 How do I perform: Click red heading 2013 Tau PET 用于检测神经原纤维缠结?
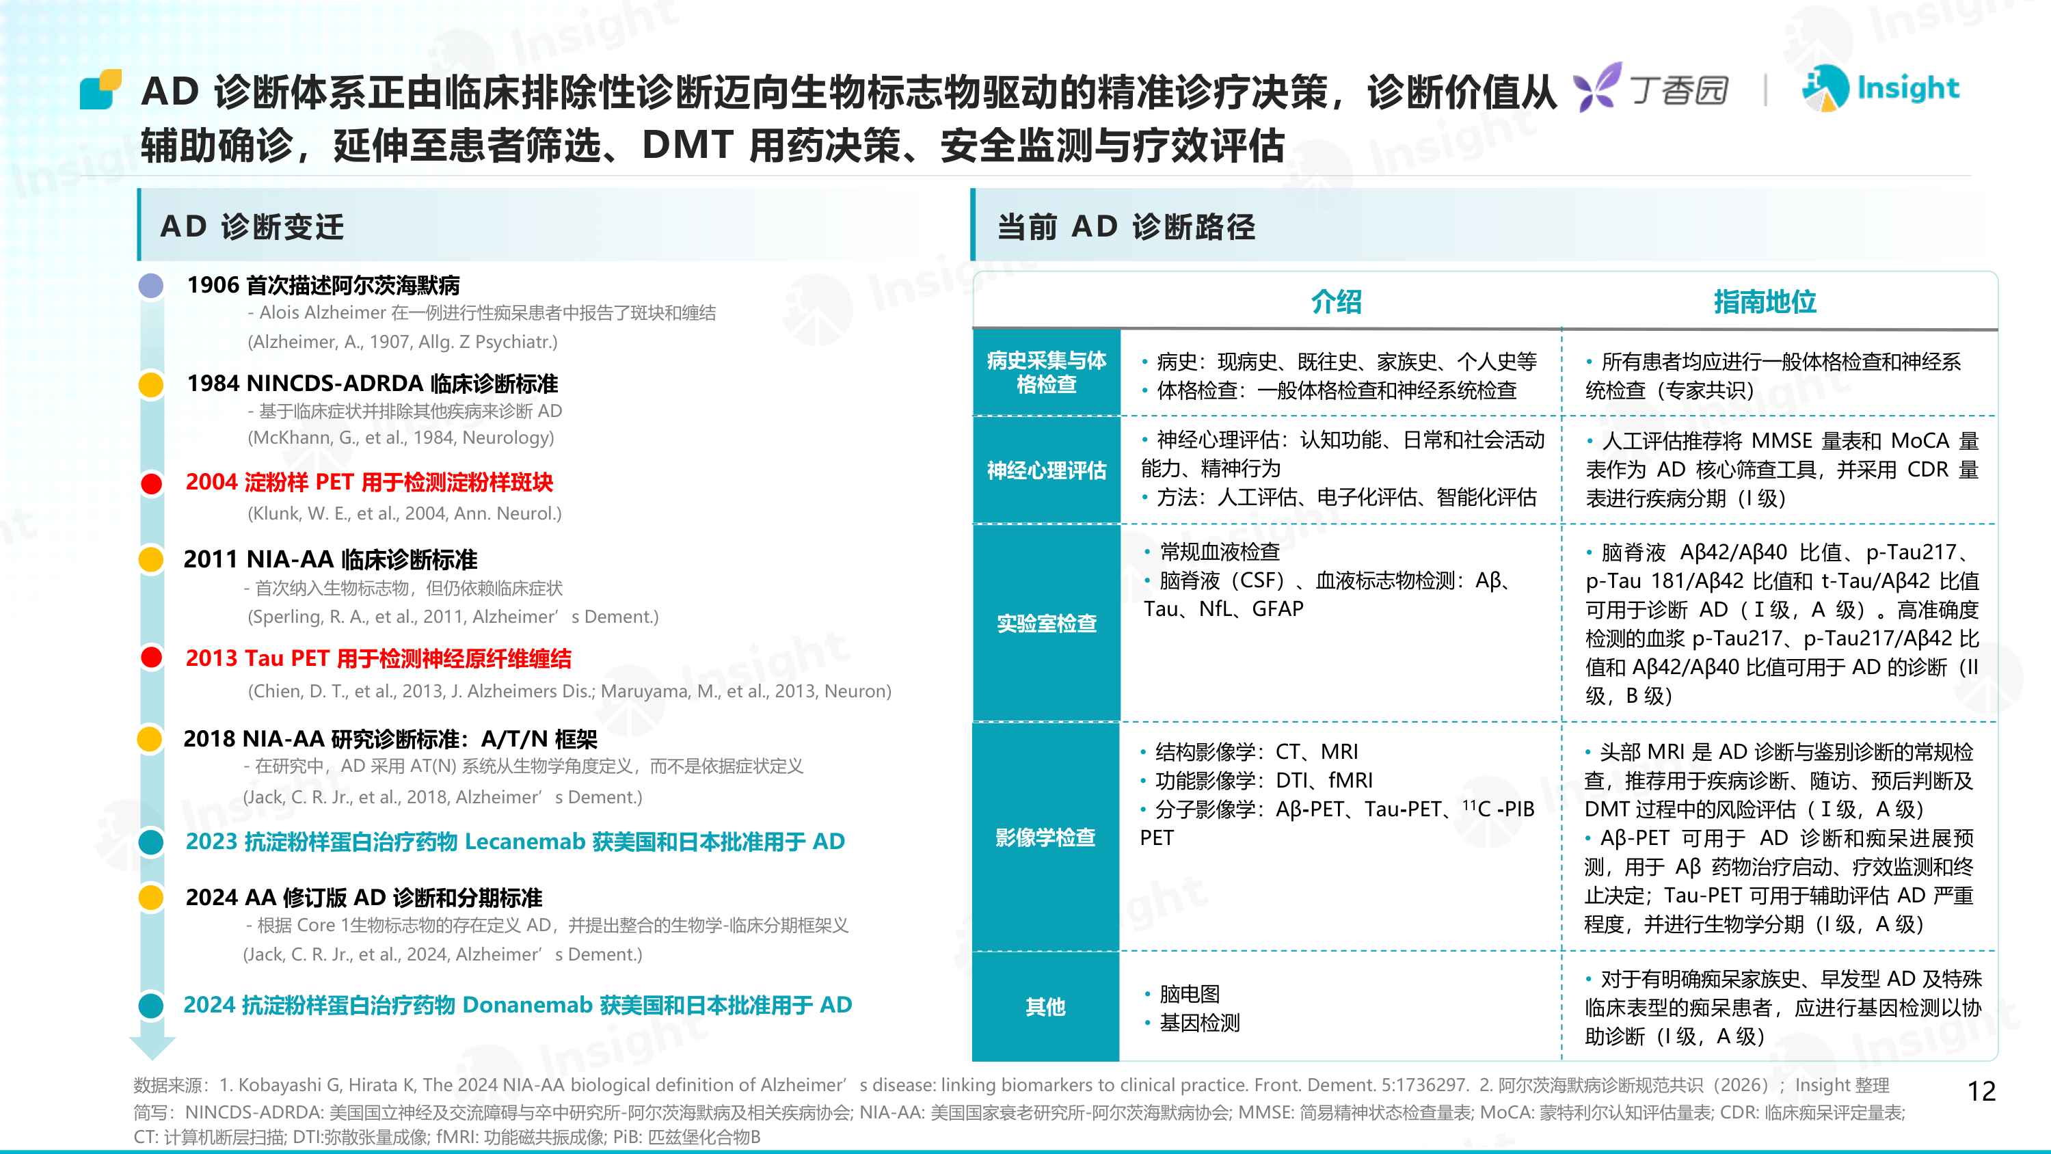click(x=378, y=658)
